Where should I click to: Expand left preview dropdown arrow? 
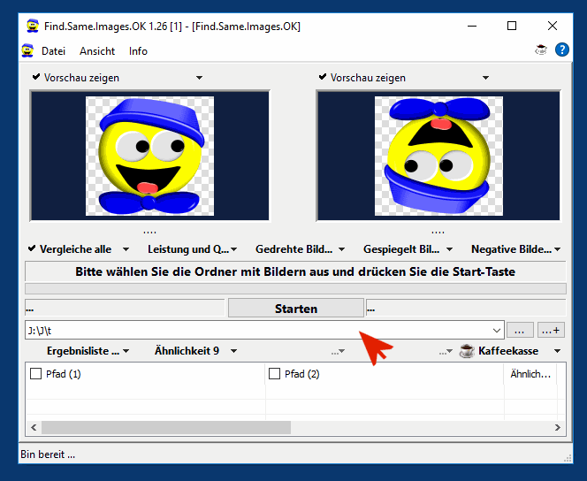[200, 78]
